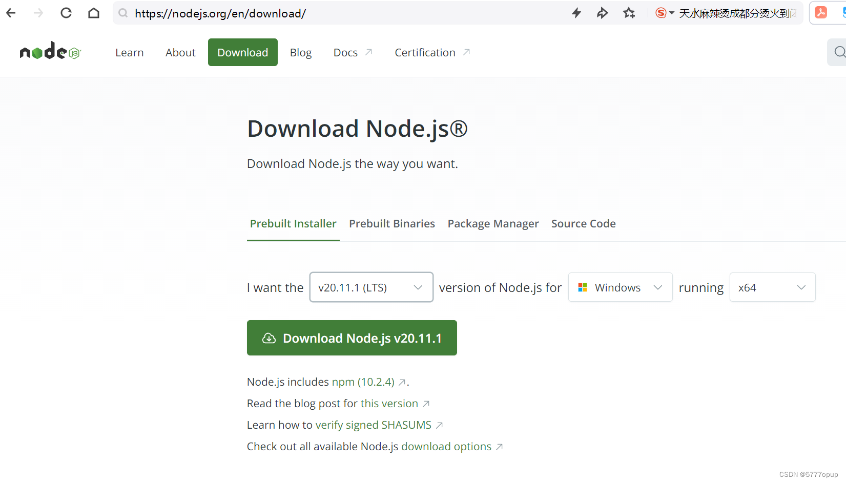Screen dimensions: 846x483
Task: Click the Sogou search engine icon
Action: pos(661,13)
